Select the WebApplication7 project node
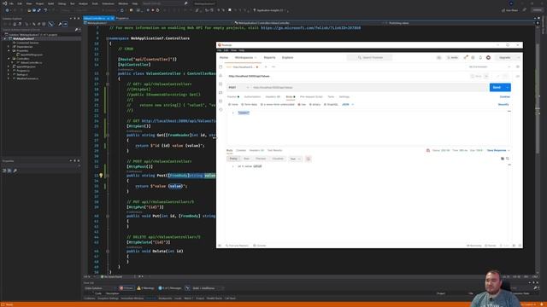The width and height of the screenshot is (547, 307). [23, 38]
